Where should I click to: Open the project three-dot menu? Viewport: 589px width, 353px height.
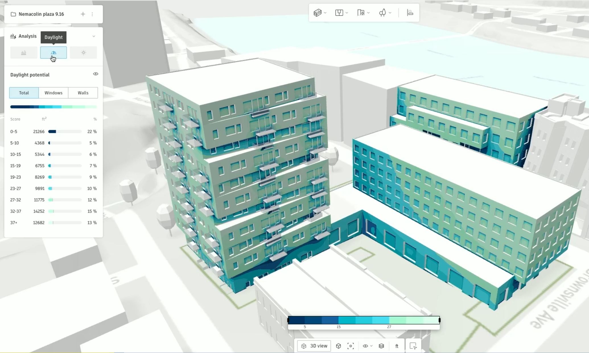tap(92, 14)
